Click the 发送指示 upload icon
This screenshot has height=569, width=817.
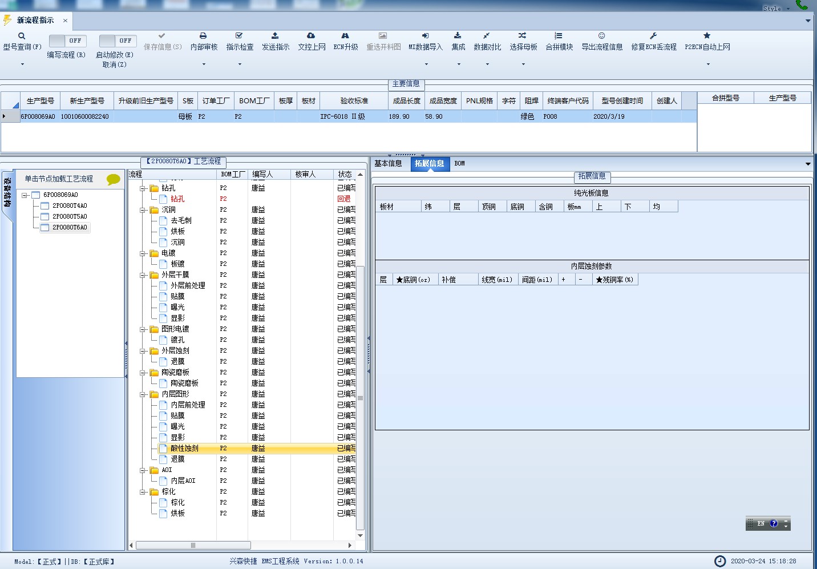point(275,35)
